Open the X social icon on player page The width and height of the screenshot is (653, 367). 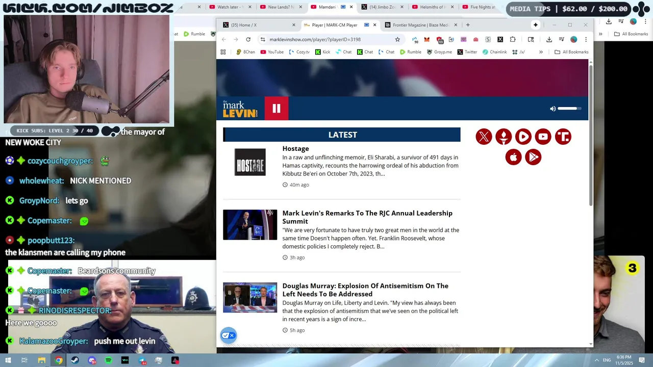(484, 137)
